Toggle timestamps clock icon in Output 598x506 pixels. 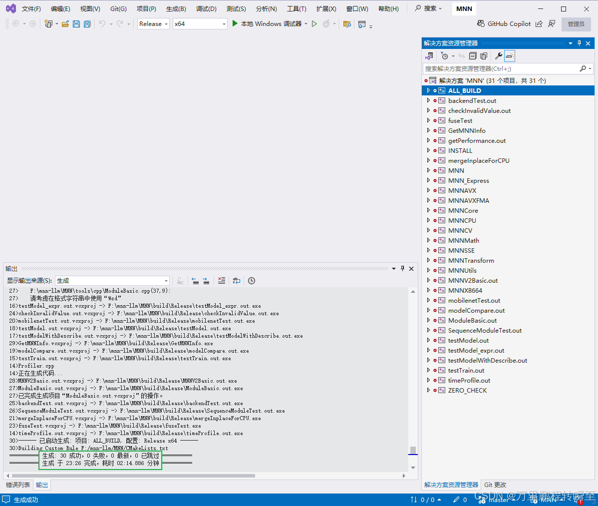click(251, 281)
